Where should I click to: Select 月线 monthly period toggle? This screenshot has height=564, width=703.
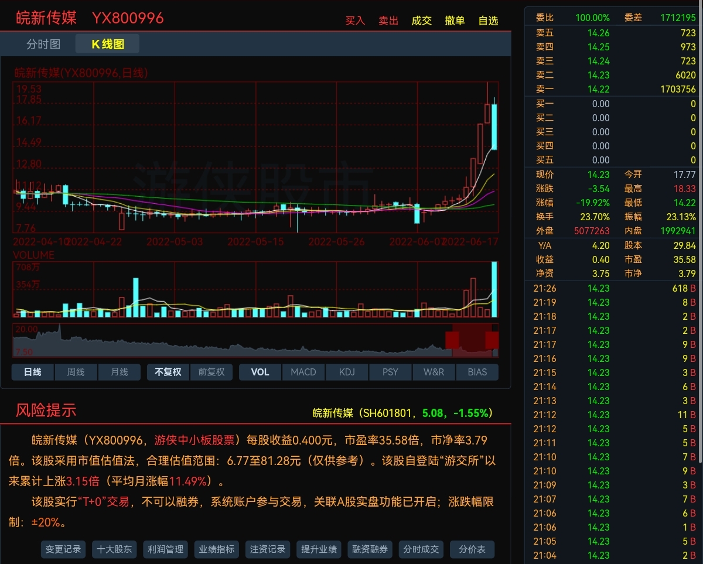(x=120, y=372)
